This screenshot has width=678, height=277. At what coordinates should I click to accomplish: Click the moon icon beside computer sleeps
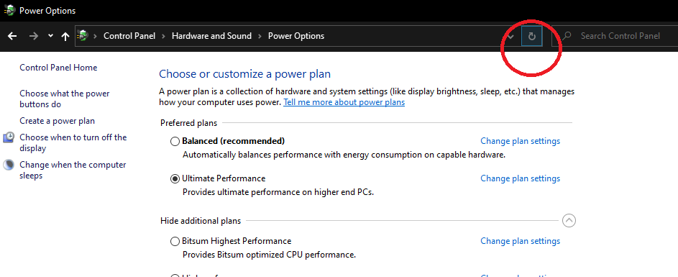click(8, 165)
